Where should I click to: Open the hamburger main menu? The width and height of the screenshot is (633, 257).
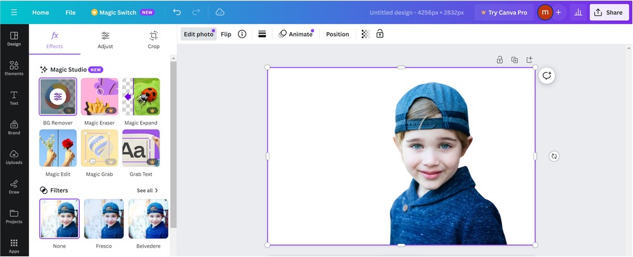point(14,12)
